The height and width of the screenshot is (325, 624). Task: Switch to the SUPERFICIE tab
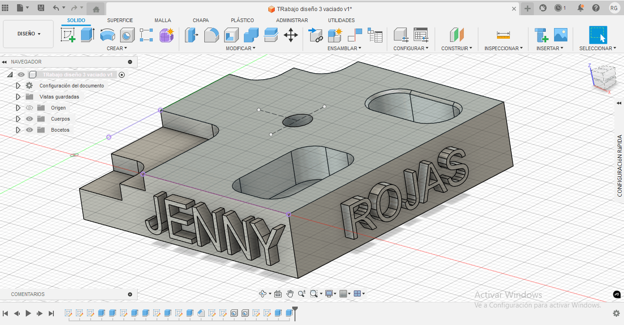click(x=120, y=20)
